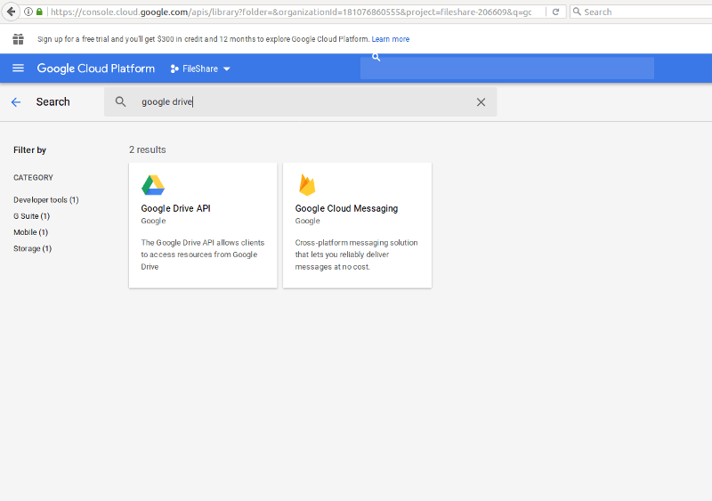The height and width of the screenshot is (501, 712).
Task: Filter by Storage (1) category
Action: tap(33, 248)
